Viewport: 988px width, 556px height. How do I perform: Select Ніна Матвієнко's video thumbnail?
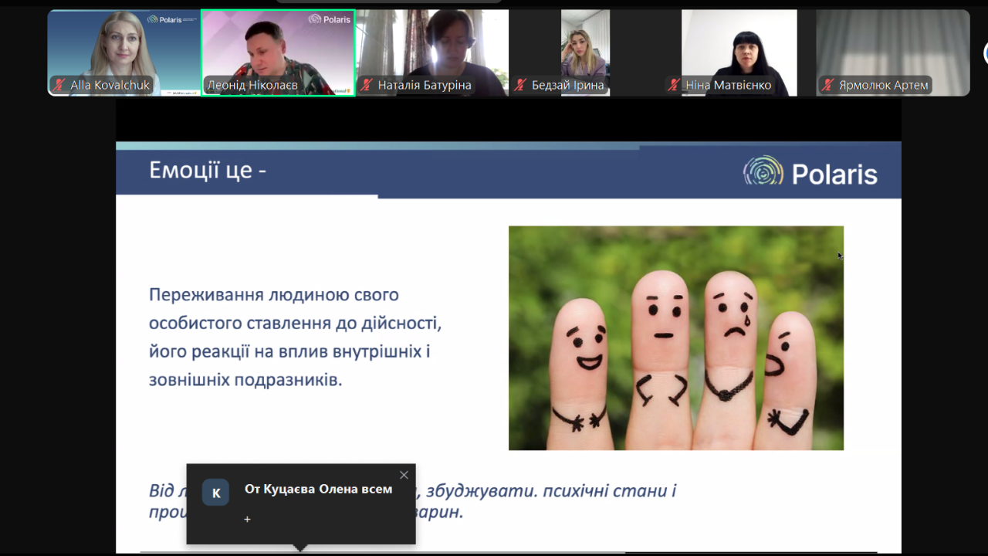[739, 53]
